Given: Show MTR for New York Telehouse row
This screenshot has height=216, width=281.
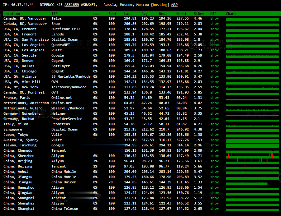Looking at the screenshot, I should [x=215, y=87].
